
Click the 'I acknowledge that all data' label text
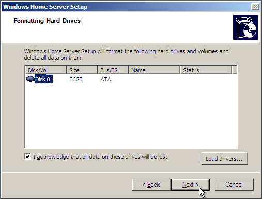click(x=101, y=157)
